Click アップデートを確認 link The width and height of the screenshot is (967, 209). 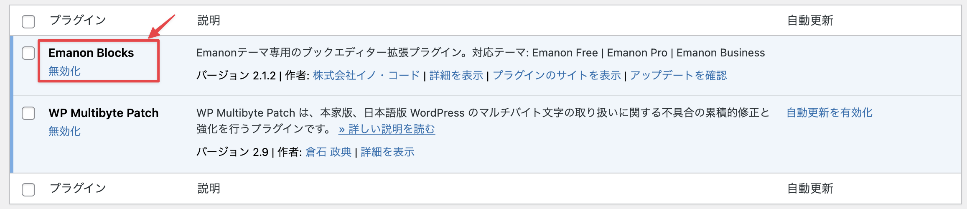pos(678,76)
